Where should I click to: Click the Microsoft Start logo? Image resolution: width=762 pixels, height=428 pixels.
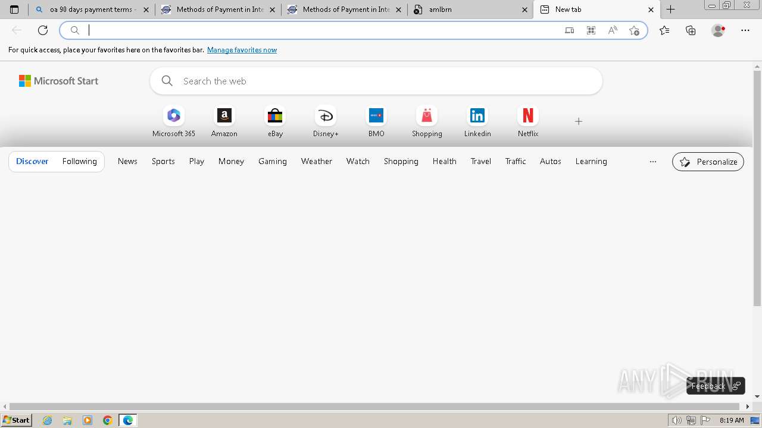(58, 81)
